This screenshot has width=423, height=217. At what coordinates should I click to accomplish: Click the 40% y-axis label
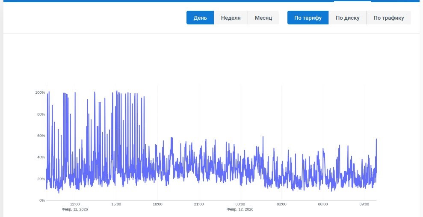click(x=41, y=157)
